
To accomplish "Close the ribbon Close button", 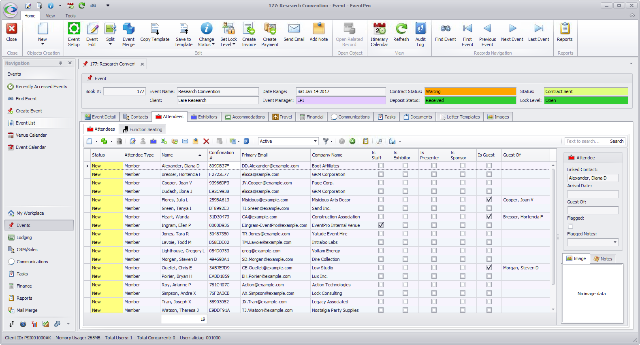I will coord(12,32).
